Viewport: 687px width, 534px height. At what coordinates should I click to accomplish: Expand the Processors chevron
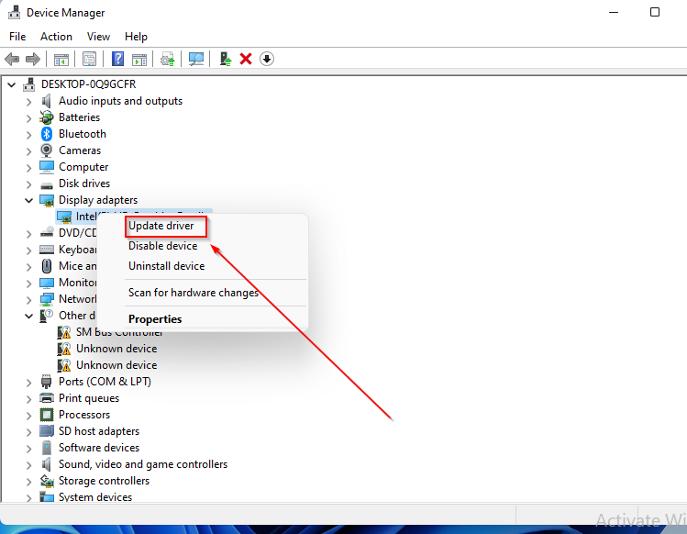[29, 416]
